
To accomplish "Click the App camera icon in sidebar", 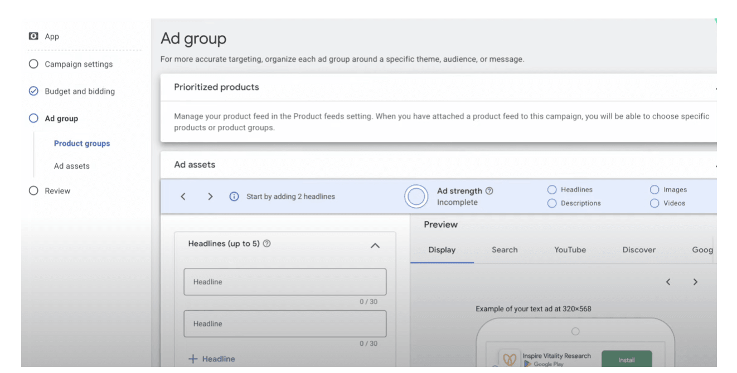I will (33, 36).
